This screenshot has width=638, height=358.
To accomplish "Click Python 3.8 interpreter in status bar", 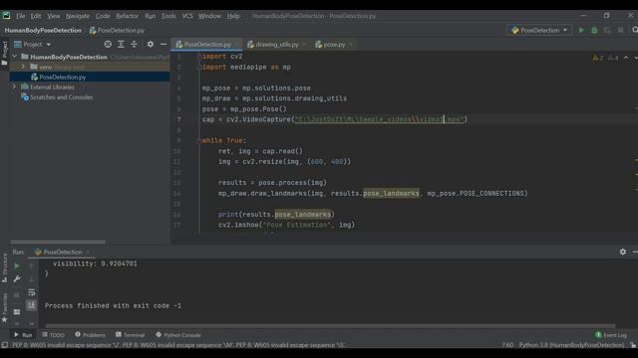I will tap(571, 345).
